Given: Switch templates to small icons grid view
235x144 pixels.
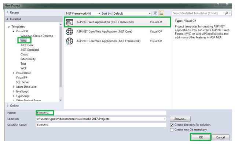Looking at the screenshot, I should 155,13.
